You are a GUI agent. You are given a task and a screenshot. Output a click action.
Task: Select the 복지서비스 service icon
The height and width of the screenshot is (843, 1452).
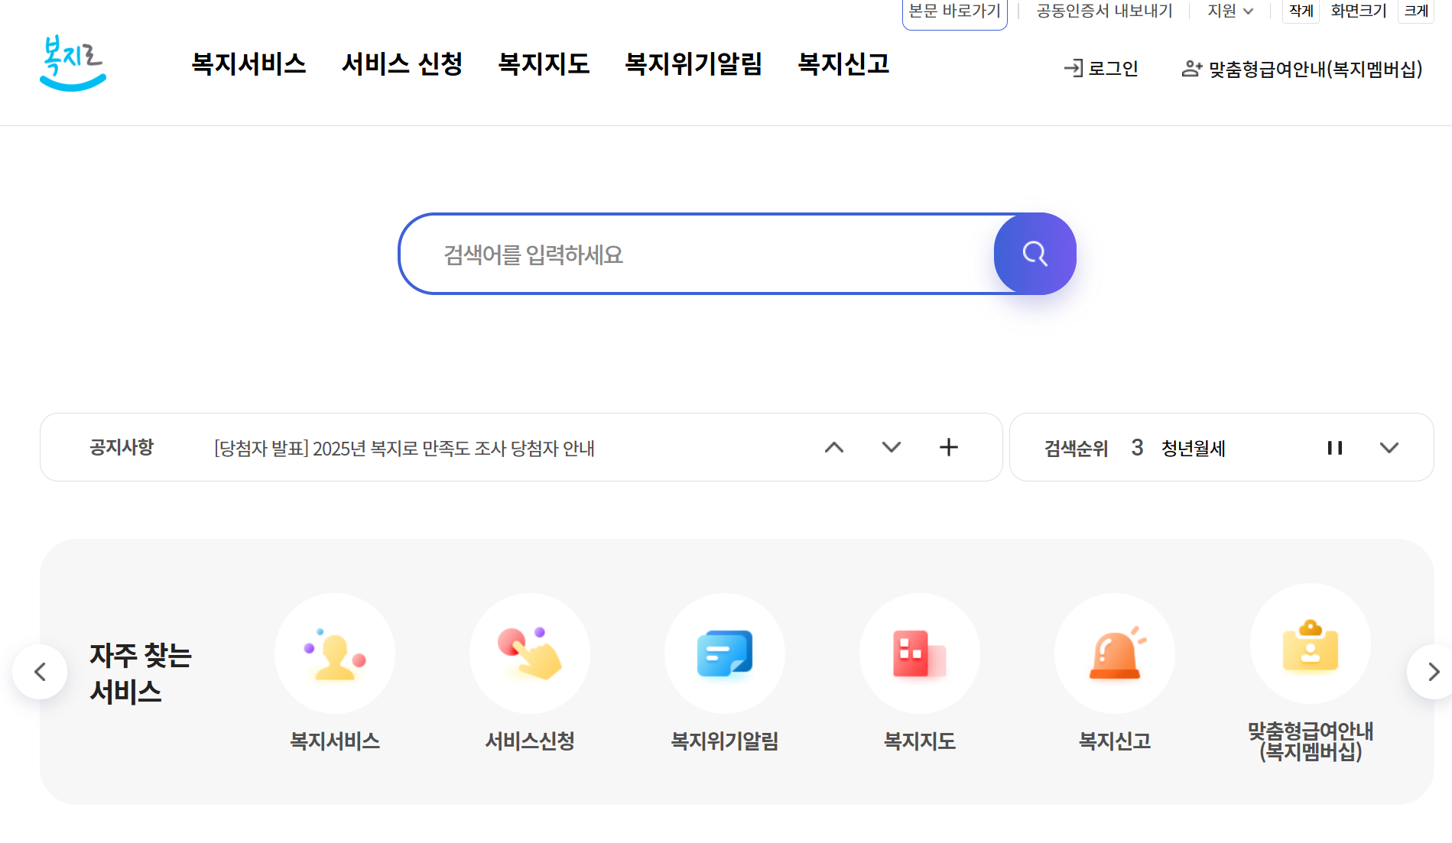pyautogui.click(x=334, y=653)
